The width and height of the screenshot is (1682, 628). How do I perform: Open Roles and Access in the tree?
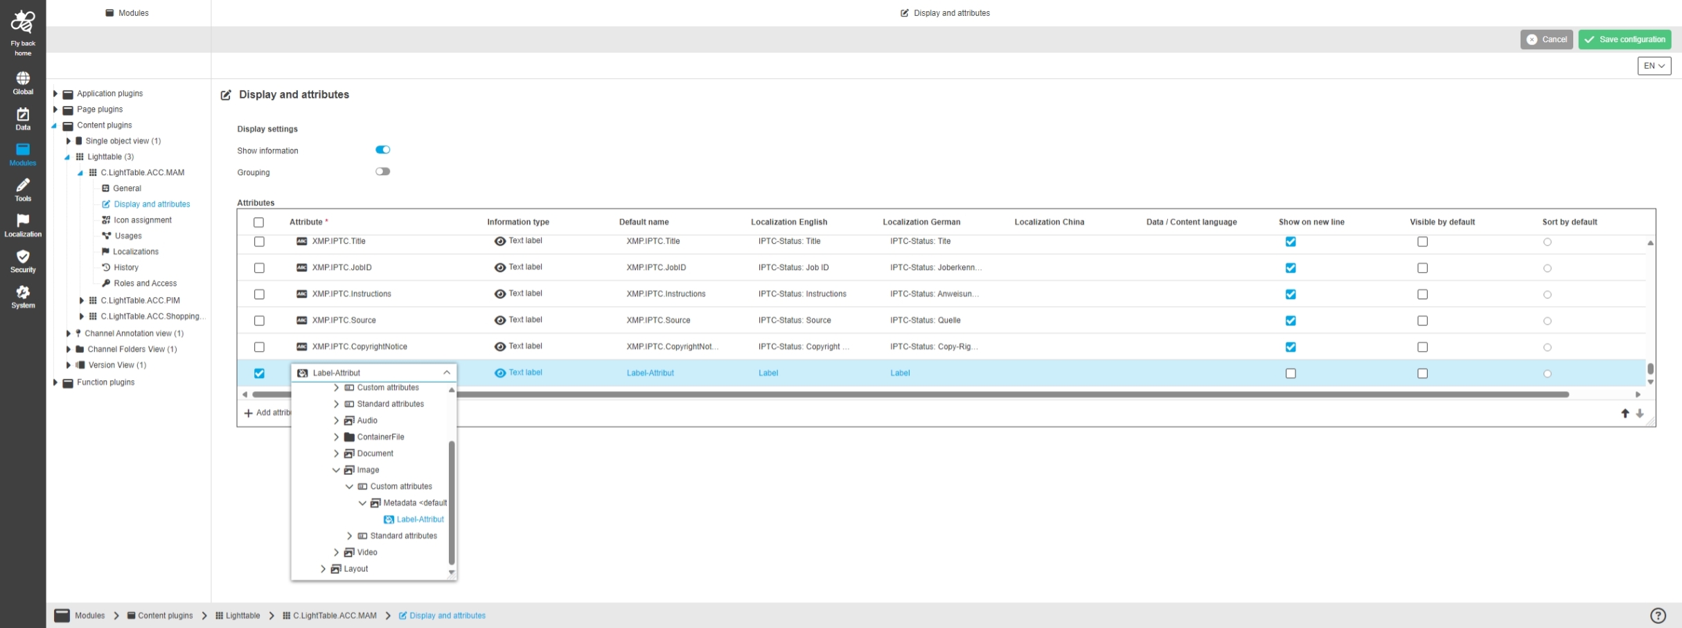click(x=145, y=283)
